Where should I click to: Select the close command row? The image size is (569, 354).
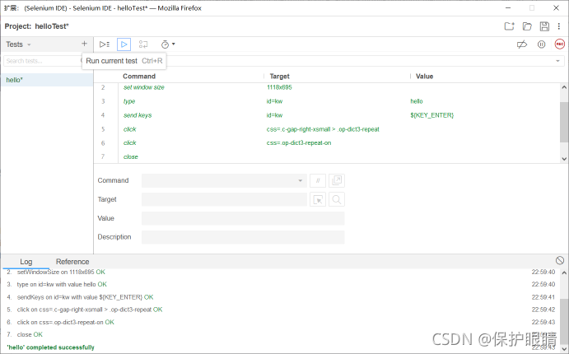click(x=329, y=156)
